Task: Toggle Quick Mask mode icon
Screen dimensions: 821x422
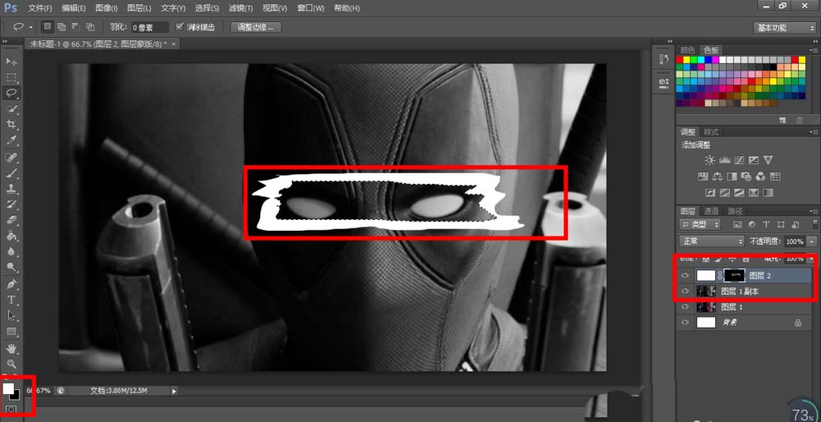Action: (11, 410)
